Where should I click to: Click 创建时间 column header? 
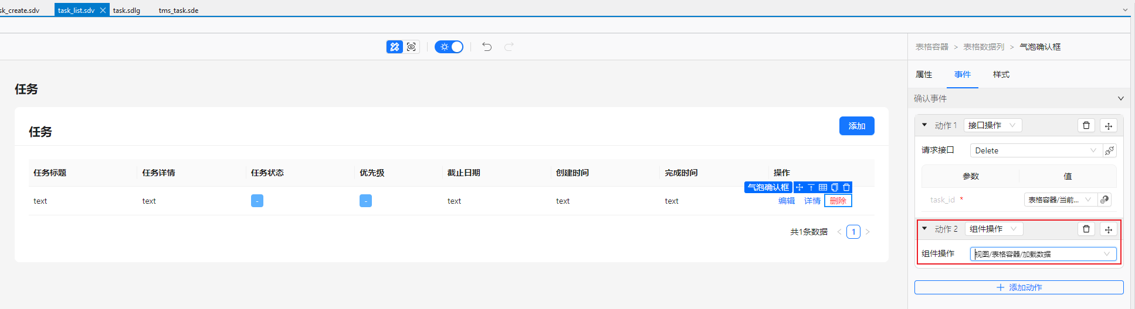pyautogui.click(x=572, y=173)
